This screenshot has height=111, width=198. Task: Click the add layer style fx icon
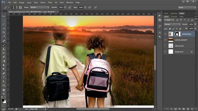(171, 109)
